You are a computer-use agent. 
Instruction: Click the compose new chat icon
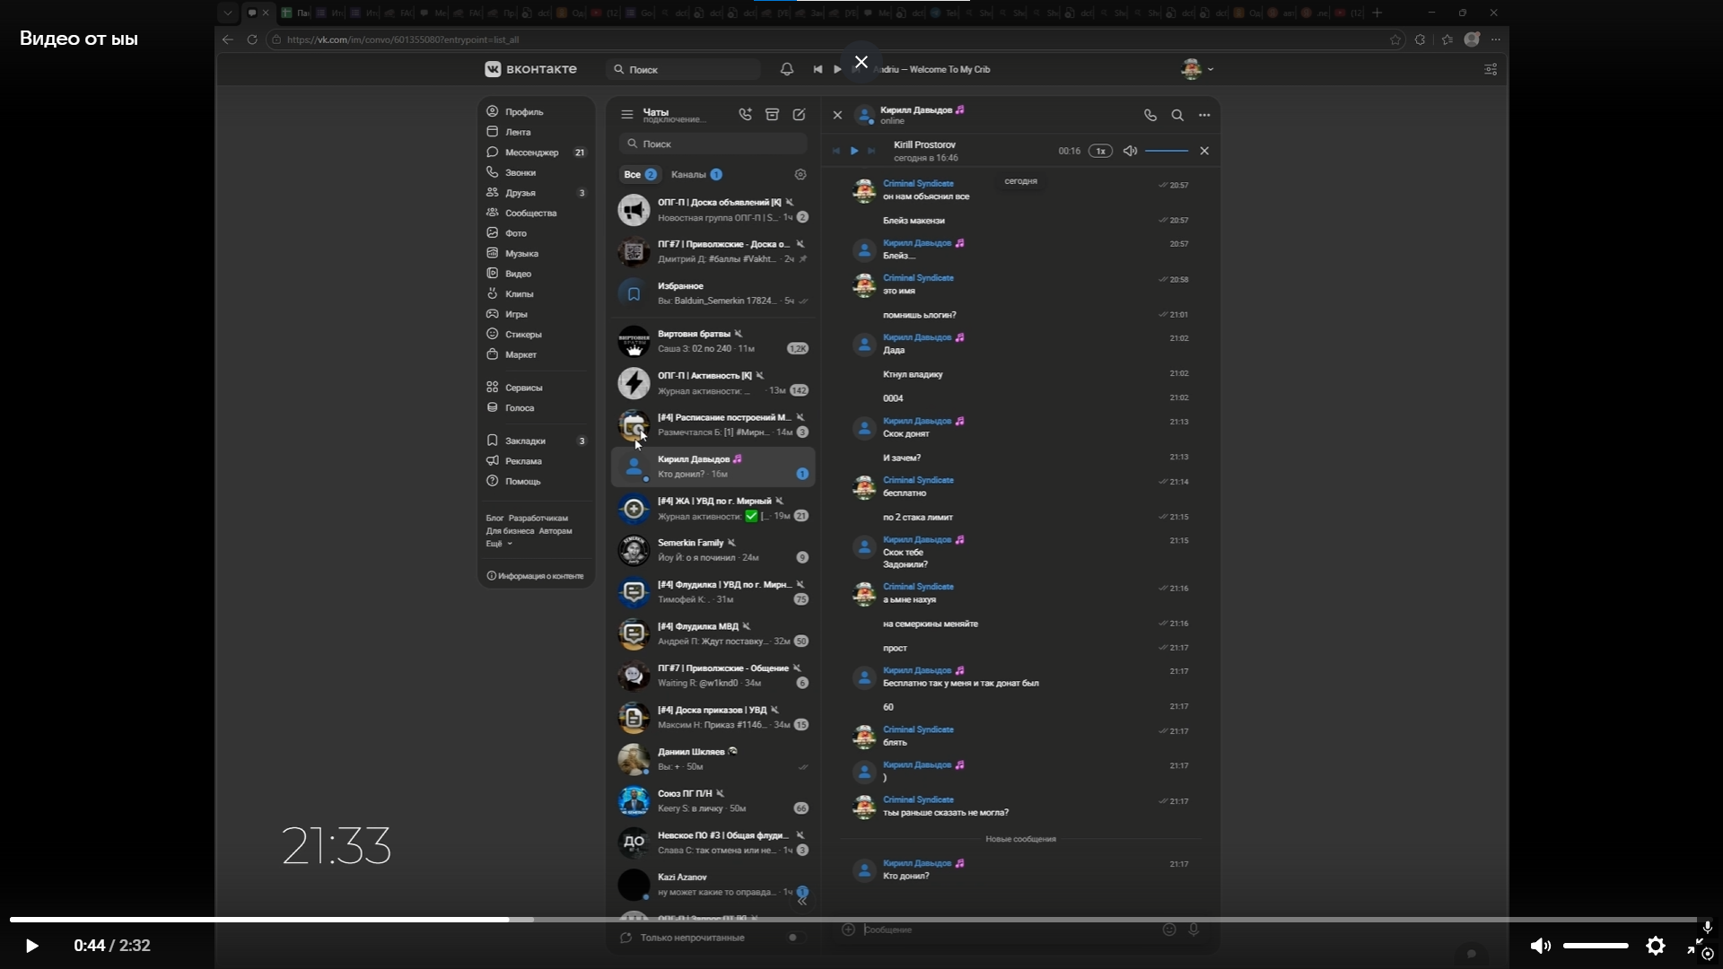coord(799,115)
